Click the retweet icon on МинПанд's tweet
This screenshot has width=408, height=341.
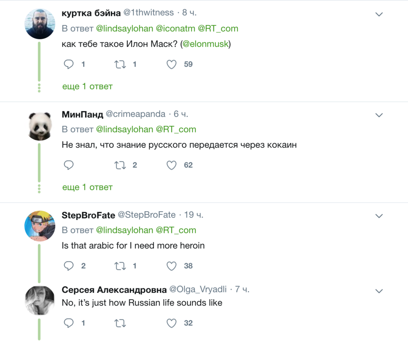(x=120, y=165)
